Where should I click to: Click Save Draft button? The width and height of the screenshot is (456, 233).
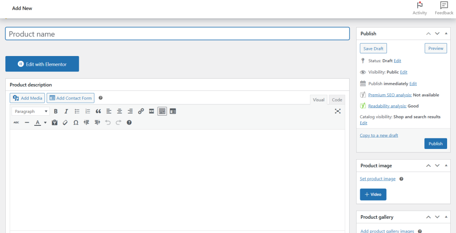[x=374, y=48]
